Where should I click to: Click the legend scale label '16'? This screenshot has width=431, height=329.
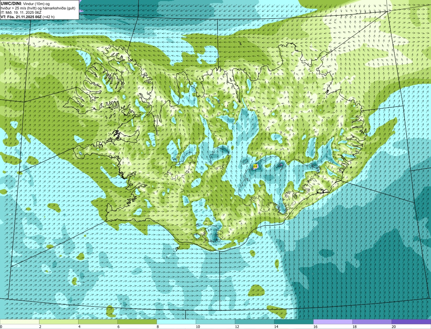315,327
